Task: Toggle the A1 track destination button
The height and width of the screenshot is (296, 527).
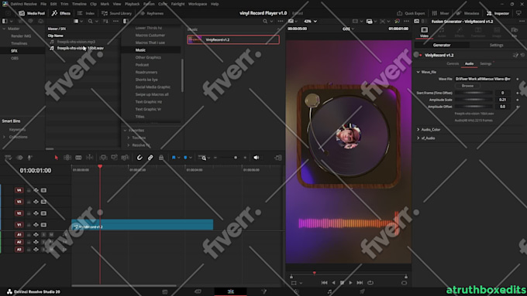Action: (19, 235)
